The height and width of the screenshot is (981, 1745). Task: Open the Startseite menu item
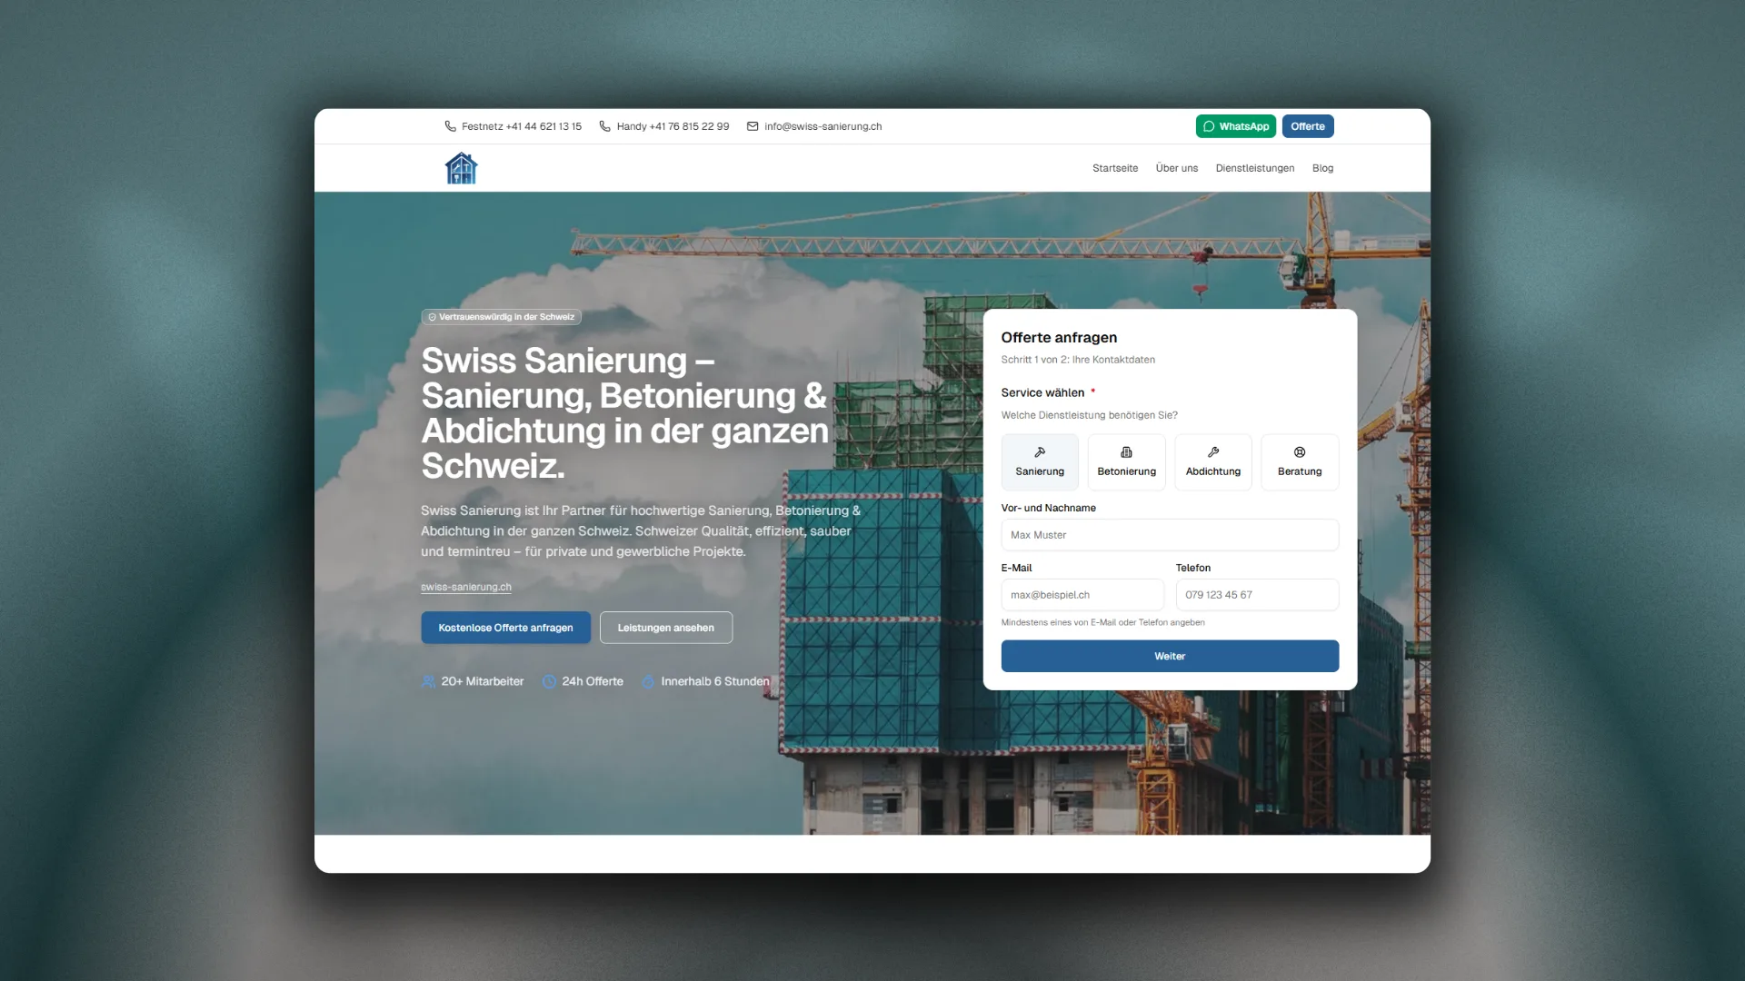point(1115,168)
